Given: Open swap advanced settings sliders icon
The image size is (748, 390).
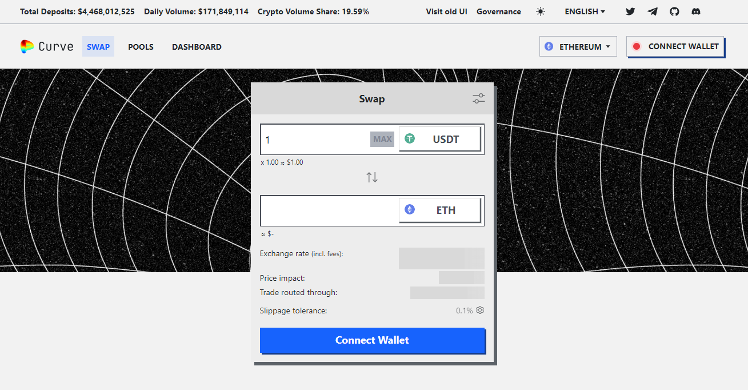Looking at the screenshot, I should pos(478,99).
